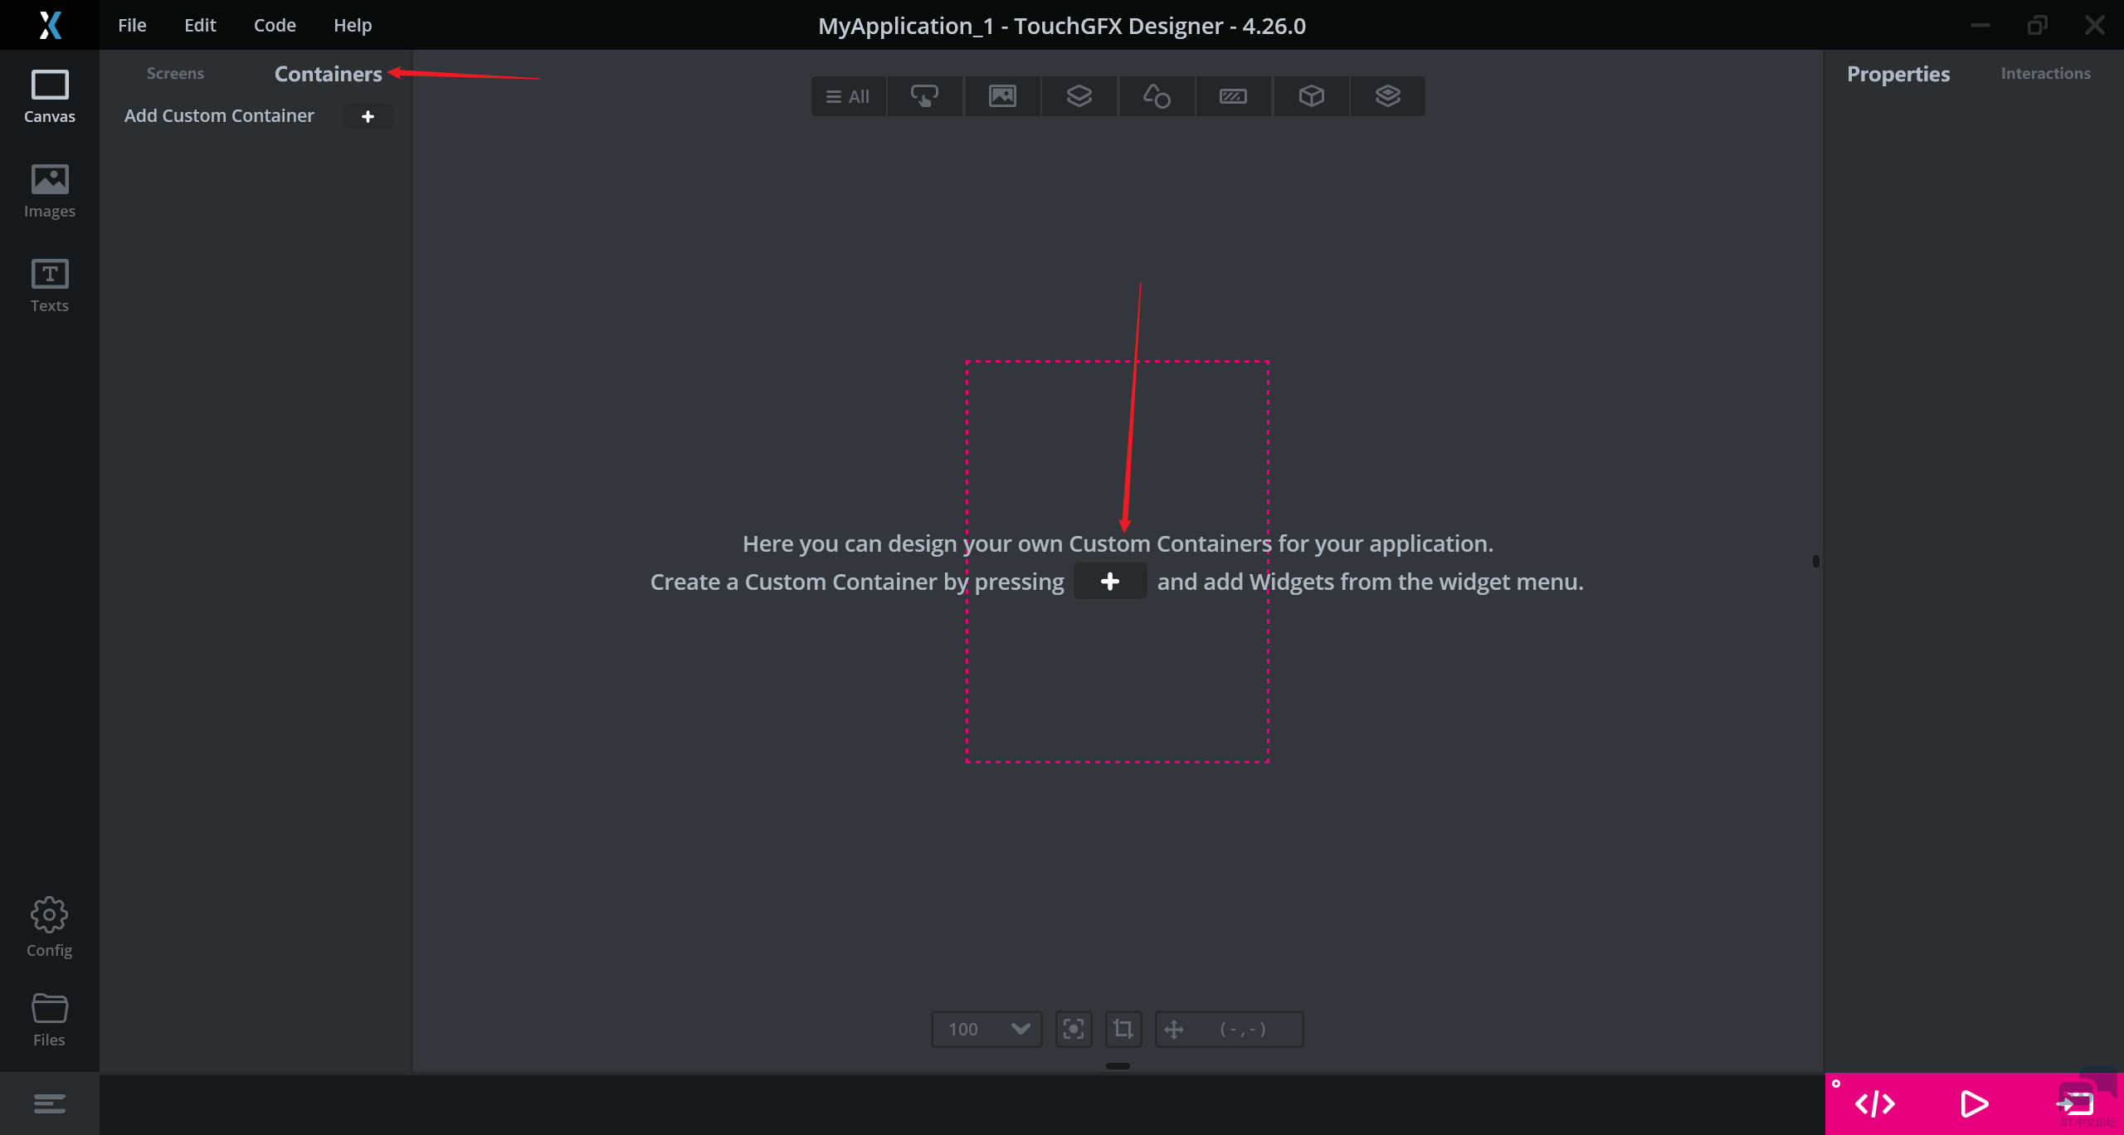Open the Images sidebar panel
Screen dimensions: 2124x1135
[x=49, y=191]
